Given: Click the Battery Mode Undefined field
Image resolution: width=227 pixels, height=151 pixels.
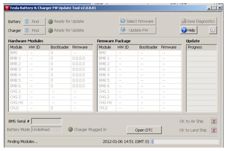Looking at the screenshot, I should [47, 130].
